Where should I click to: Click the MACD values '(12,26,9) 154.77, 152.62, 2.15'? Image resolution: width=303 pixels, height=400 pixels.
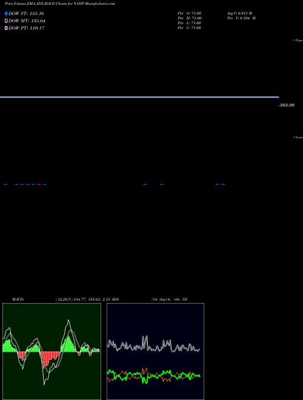[x=83, y=299]
